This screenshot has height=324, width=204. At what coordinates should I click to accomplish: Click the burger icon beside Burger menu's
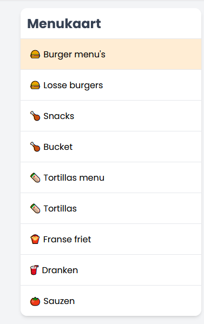[35, 55]
